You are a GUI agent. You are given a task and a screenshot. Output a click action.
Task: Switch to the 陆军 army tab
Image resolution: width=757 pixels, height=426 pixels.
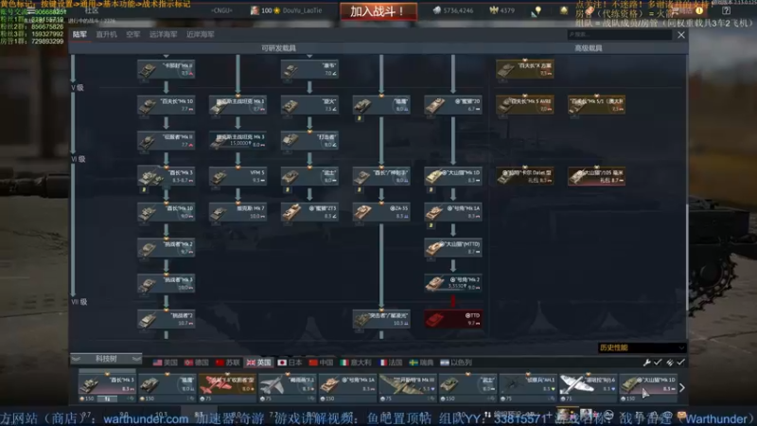pos(79,34)
